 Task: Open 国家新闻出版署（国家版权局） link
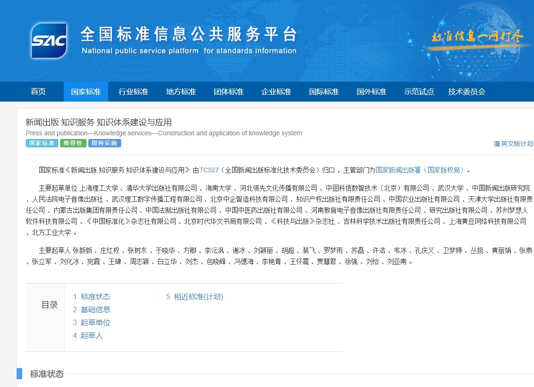point(420,170)
